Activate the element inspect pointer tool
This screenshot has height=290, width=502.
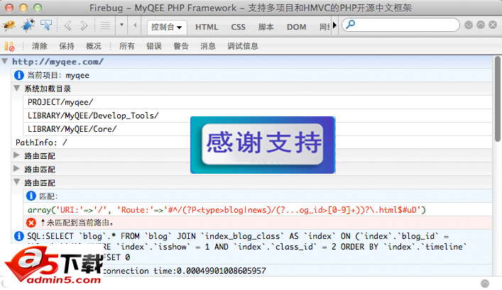click(46, 25)
